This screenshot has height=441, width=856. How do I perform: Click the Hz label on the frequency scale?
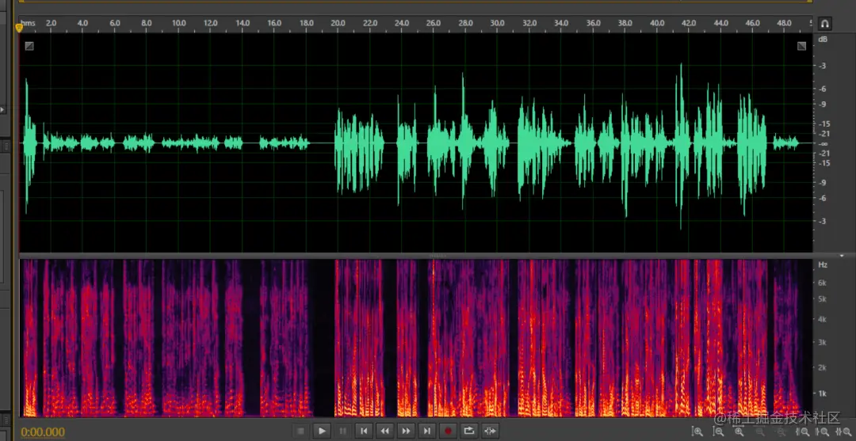[823, 265]
